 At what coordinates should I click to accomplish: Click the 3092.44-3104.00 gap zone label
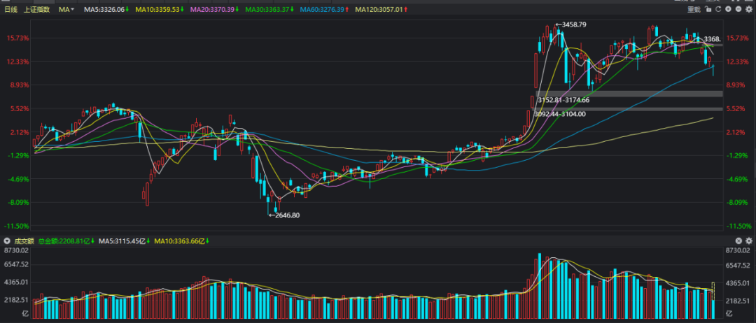click(x=560, y=114)
